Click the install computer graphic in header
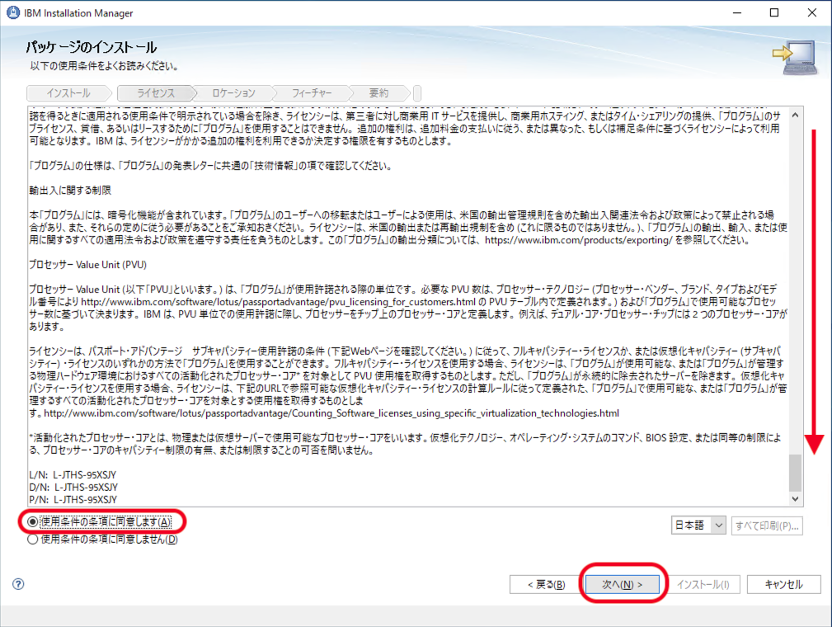The width and height of the screenshot is (832, 627). pyautogui.click(x=794, y=58)
